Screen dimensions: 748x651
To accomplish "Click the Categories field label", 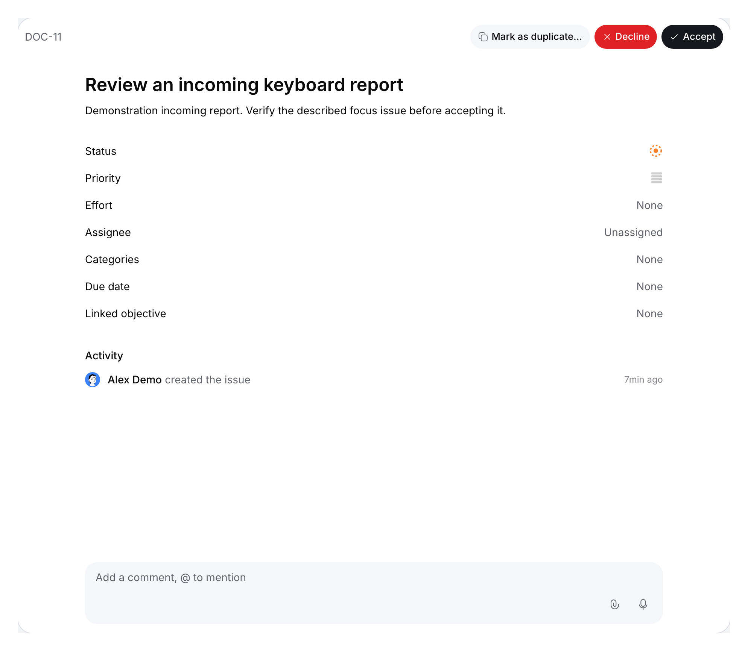I will [112, 259].
